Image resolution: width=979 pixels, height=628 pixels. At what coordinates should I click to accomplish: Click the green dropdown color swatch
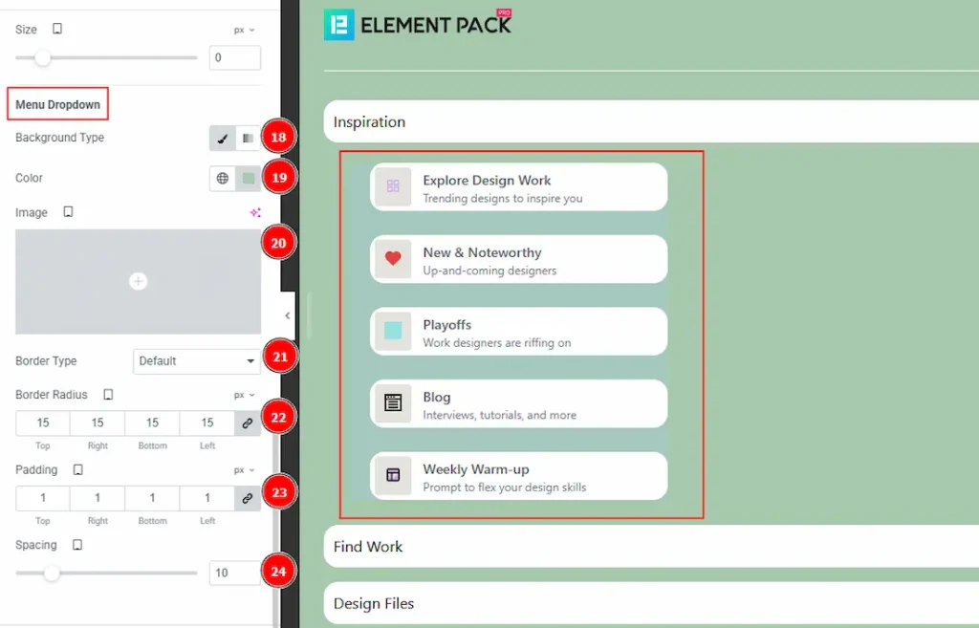[249, 179]
